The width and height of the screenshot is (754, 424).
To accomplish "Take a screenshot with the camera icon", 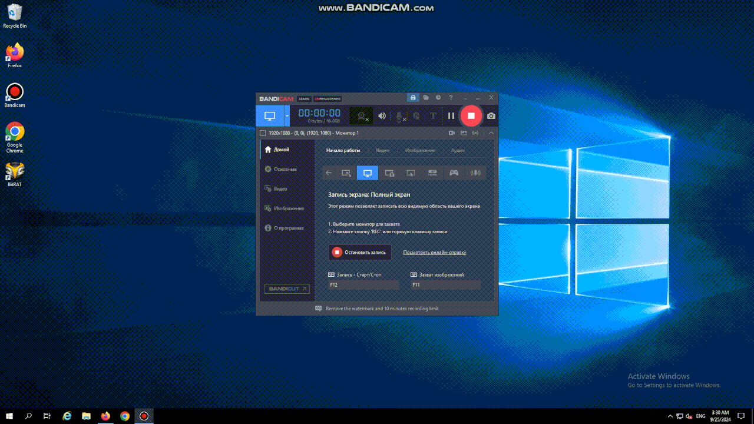I will tap(491, 116).
